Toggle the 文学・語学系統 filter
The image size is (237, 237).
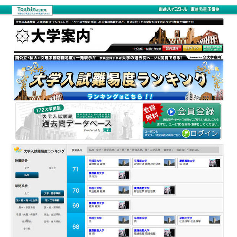coord(52,193)
